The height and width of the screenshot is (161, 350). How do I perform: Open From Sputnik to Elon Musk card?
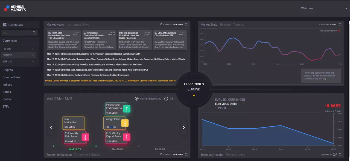coord(135,40)
